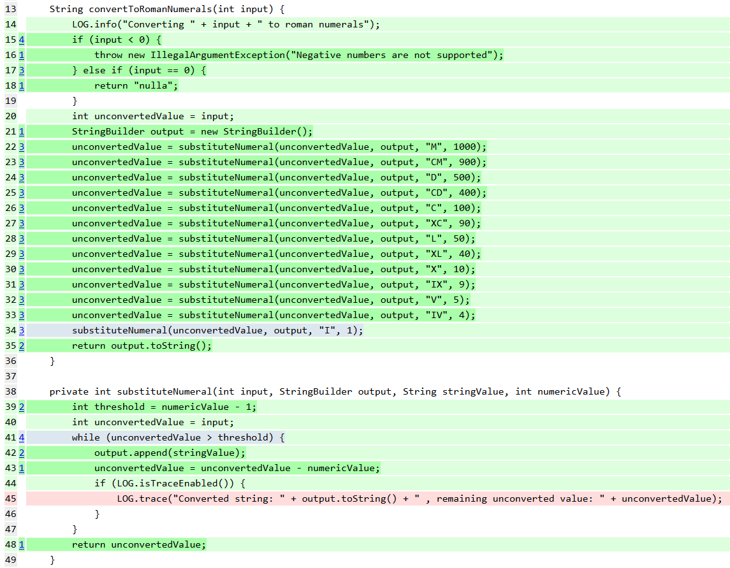Click mutation link beside the threshold declaration line
This screenshot has height=568, width=730.
pyautogui.click(x=22, y=407)
